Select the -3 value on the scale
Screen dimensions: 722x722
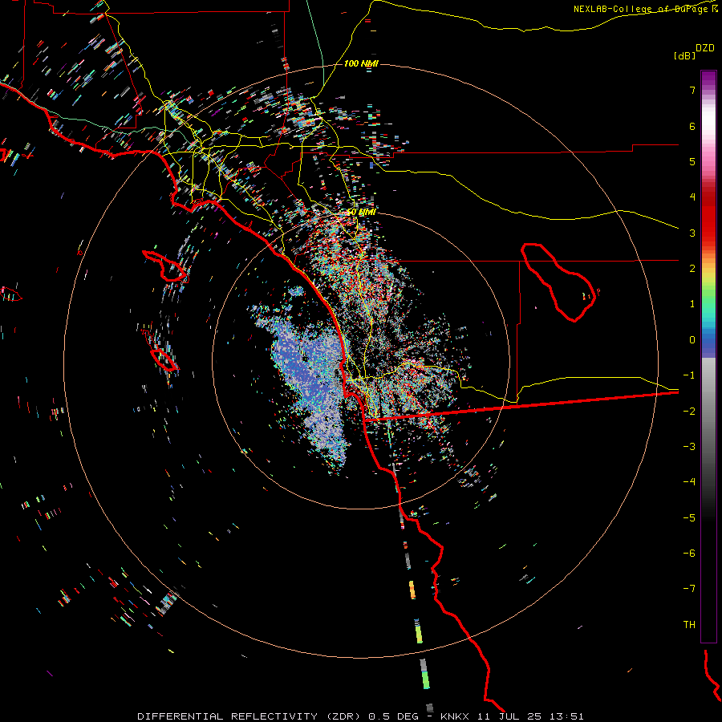[689, 447]
